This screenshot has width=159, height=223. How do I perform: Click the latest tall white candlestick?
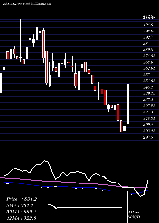point(128,104)
